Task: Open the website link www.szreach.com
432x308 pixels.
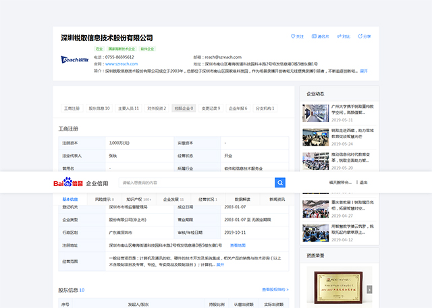Action: click(x=122, y=64)
